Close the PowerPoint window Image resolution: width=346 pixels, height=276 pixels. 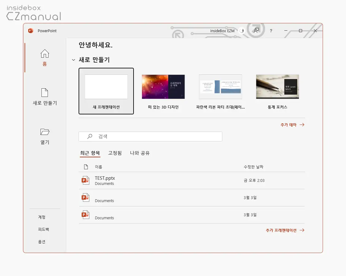(315, 31)
